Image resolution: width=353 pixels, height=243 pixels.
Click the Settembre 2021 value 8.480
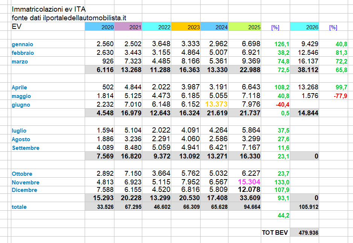point(133,147)
